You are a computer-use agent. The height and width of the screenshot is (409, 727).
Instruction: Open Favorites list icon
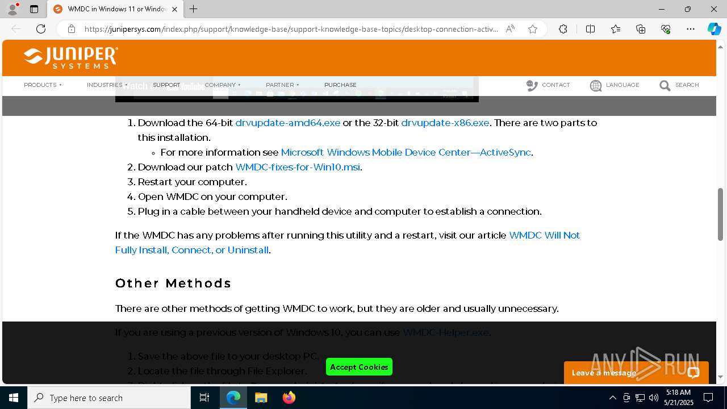click(616, 29)
